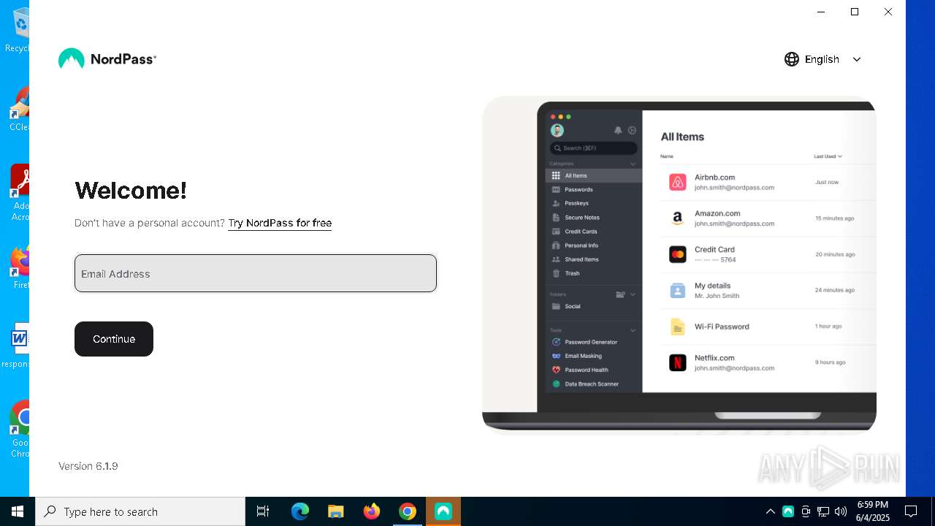Click the Email Address field
This screenshot has width=935, height=526.
tap(256, 273)
